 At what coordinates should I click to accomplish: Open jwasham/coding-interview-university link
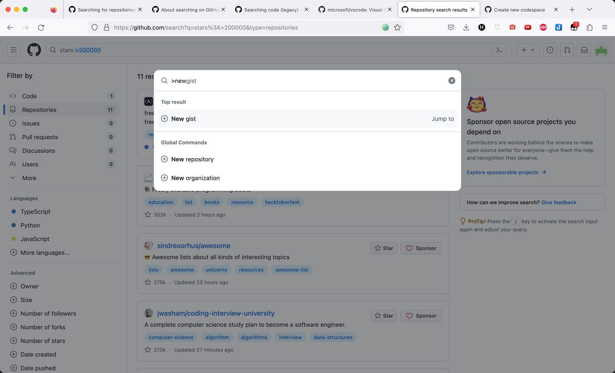tap(216, 313)
